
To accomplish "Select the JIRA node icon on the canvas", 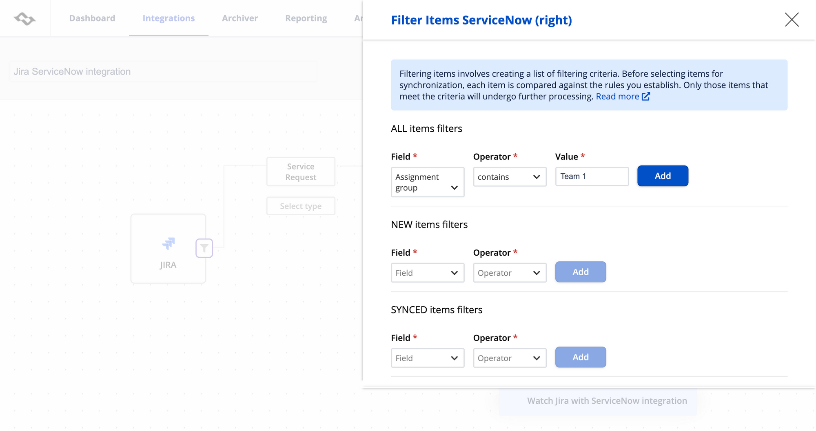I will click(x=168, y=244).
